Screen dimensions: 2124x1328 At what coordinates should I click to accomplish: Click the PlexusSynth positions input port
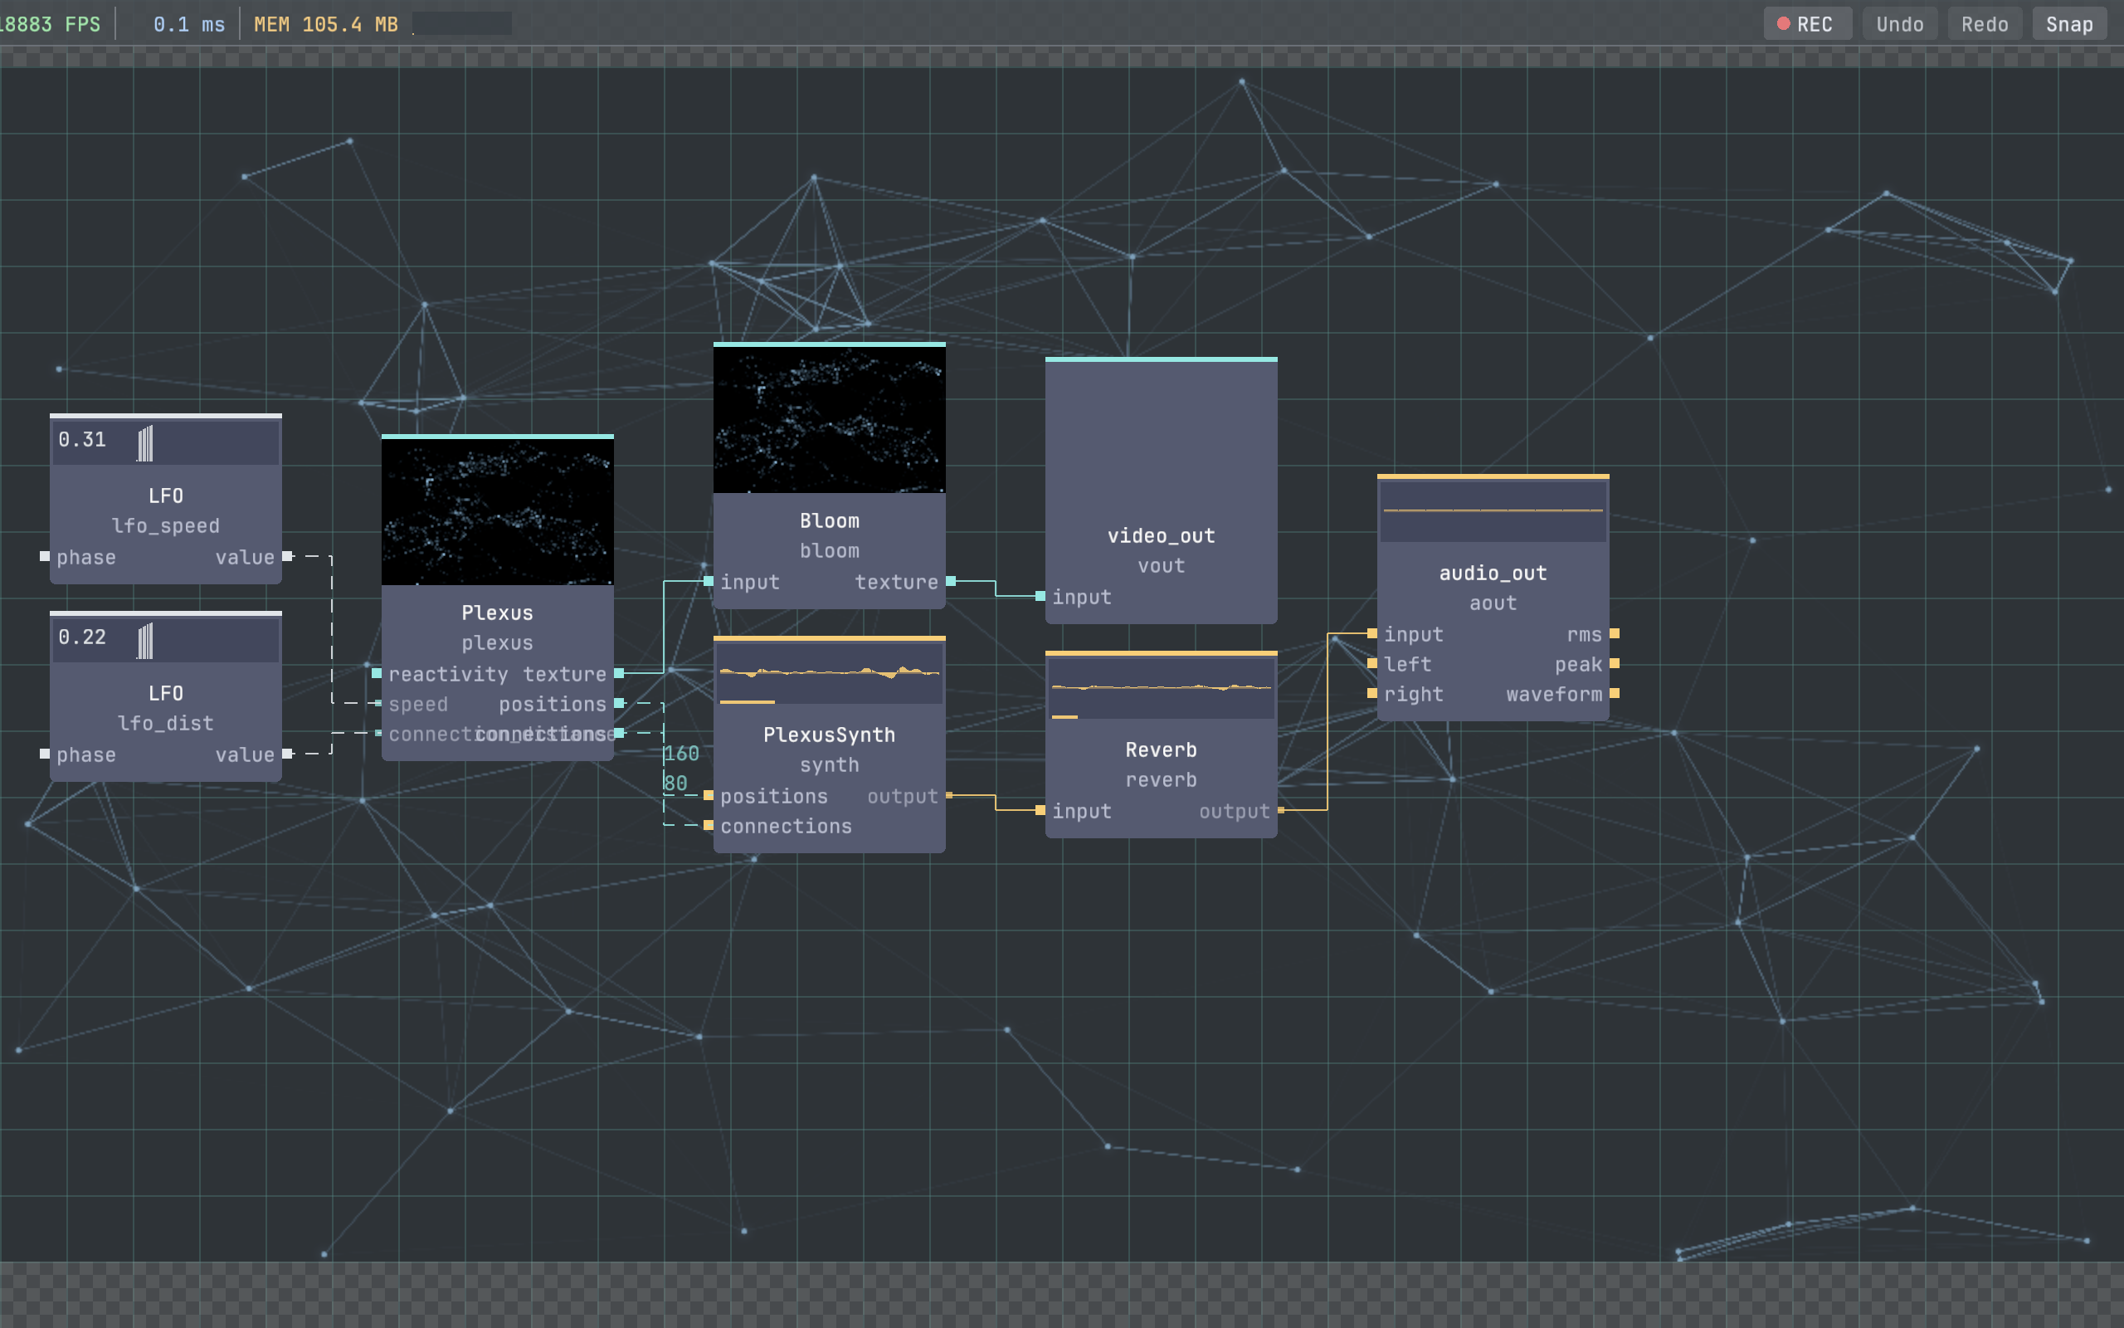(709, 795)
